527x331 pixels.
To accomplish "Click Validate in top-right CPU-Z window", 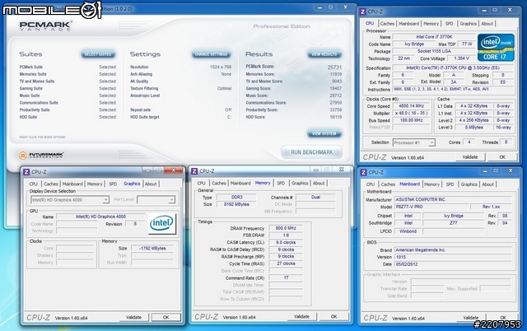I will pyautogui.click(x=470, y=157).
